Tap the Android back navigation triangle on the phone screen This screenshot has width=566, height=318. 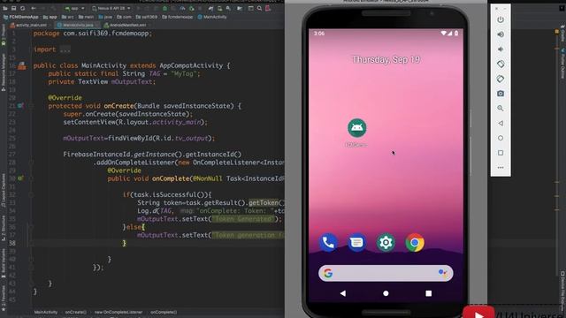(x=342, y=293)
